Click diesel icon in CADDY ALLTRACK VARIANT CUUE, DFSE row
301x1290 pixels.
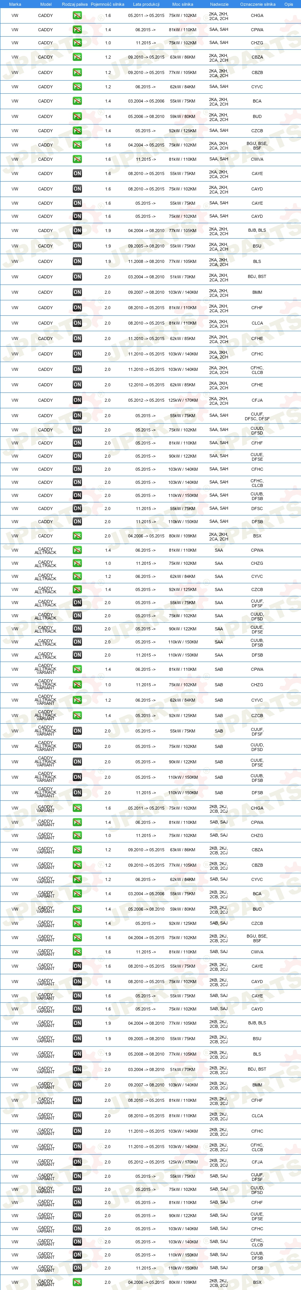click(x=77, y=762)
